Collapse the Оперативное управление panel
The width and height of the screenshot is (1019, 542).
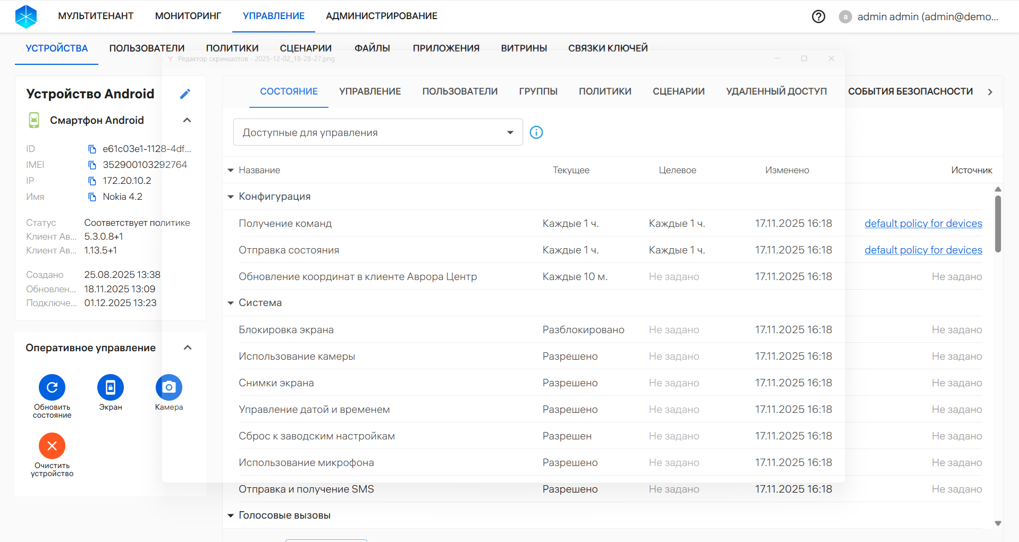(187, 348)
